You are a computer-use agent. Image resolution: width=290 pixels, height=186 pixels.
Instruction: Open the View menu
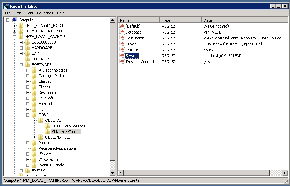29,13
